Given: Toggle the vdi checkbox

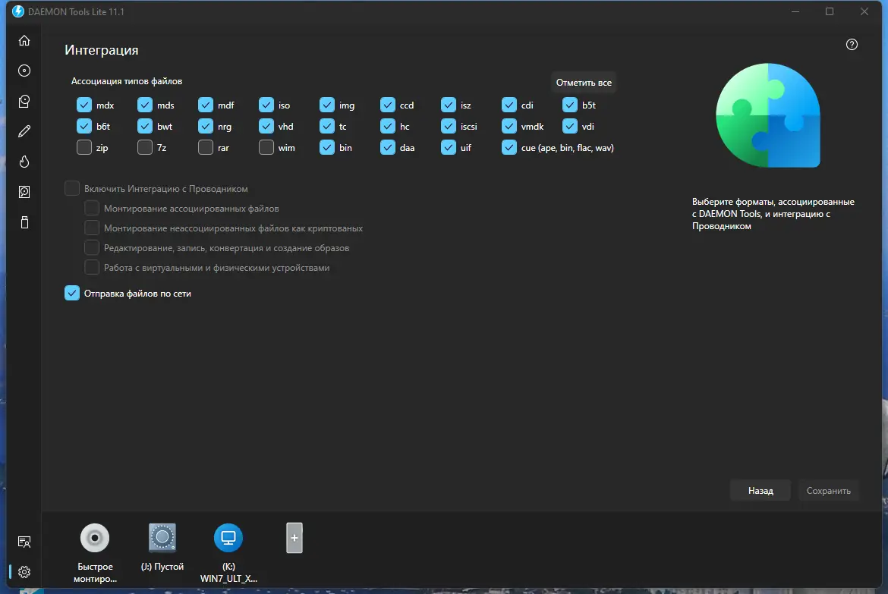Looking at the screenshot, I should 570,126.
